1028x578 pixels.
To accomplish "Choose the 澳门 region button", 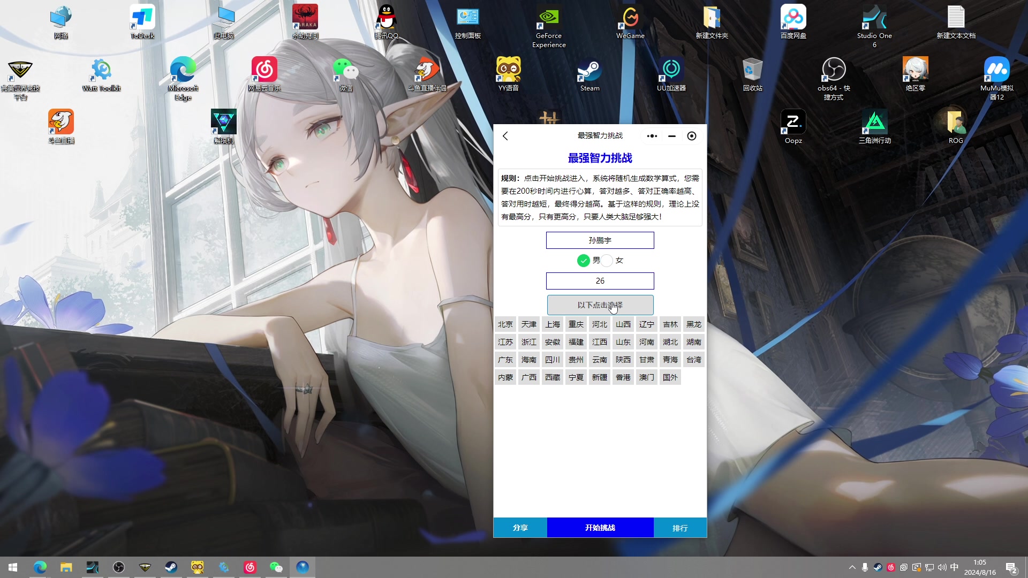I will [647, 377].
